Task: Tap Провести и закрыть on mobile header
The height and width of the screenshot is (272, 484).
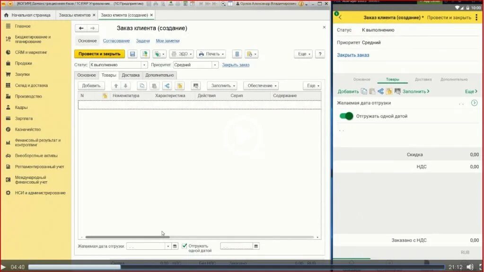Action: [449, 18]
